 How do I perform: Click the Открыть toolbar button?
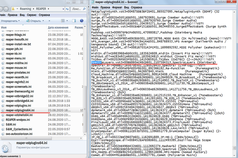(33, 21)
